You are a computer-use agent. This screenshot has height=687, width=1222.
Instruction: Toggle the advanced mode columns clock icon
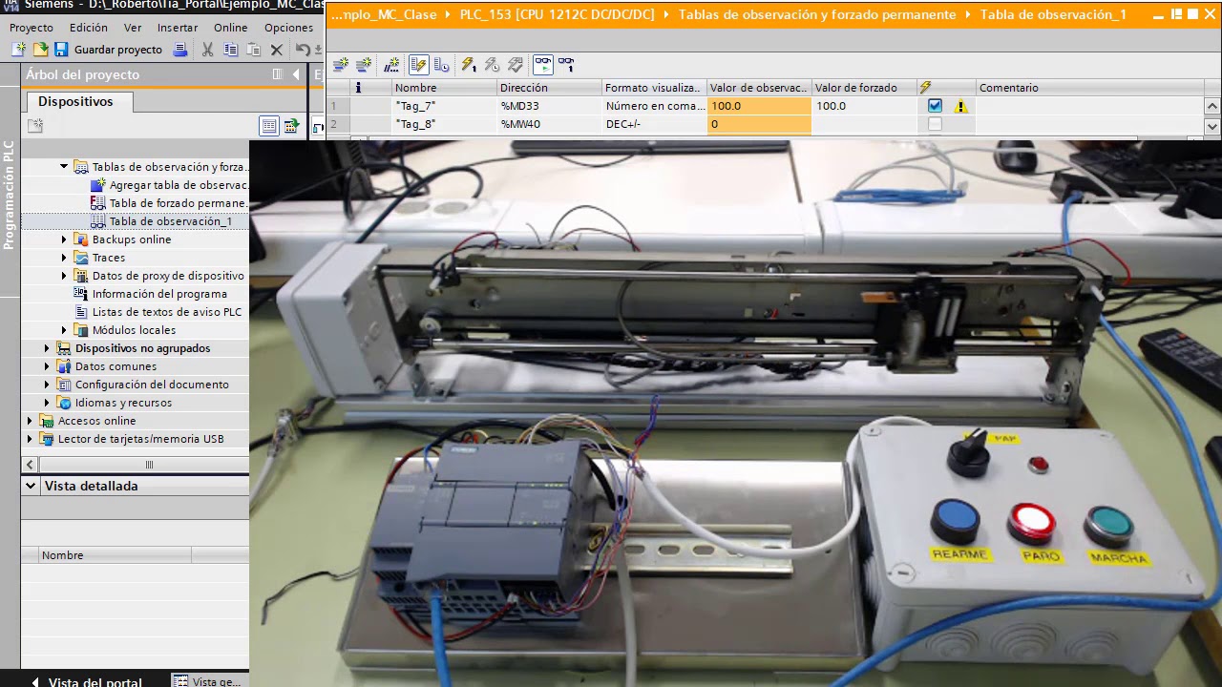pyautogui.click(x=441, y=65)
